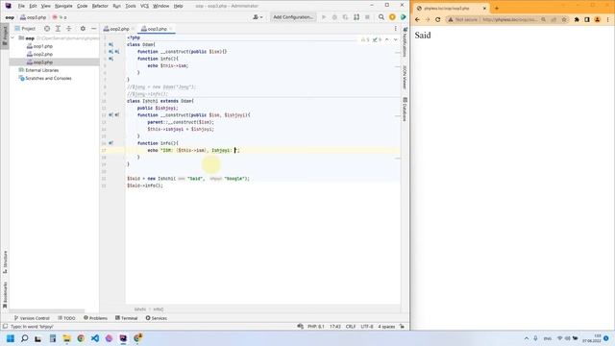Open the Problems tool window

[95, 318]
